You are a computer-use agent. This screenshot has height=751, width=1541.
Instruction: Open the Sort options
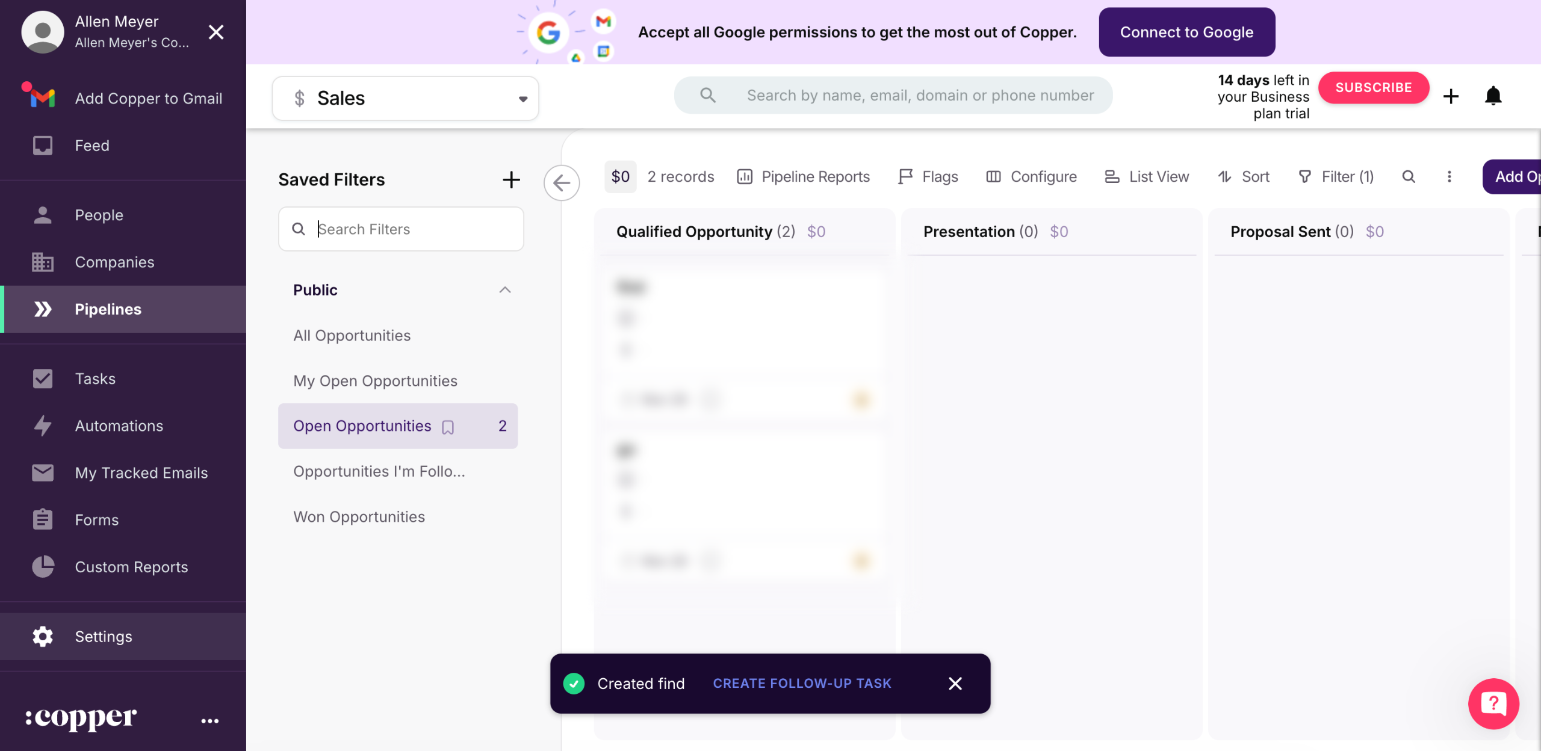[1244, 177]
